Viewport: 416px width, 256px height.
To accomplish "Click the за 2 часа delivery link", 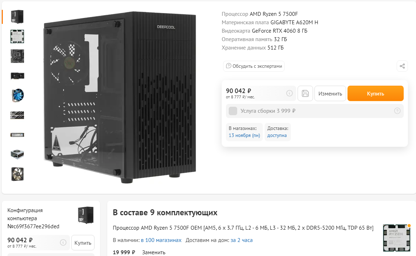I will click(x=241, y=240).
